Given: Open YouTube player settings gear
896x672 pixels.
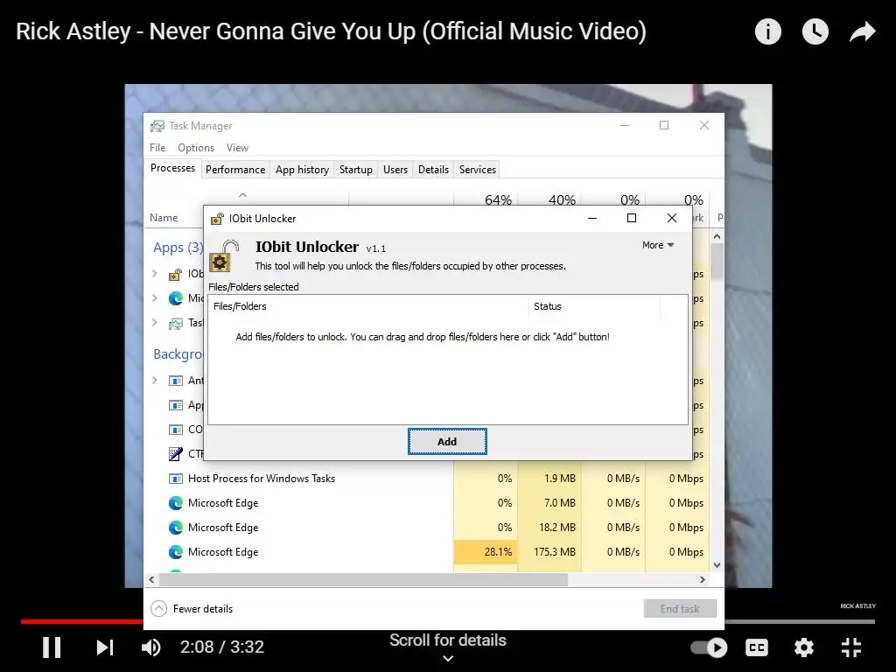Looking at the screenshot, I should [x=804, y=647].
